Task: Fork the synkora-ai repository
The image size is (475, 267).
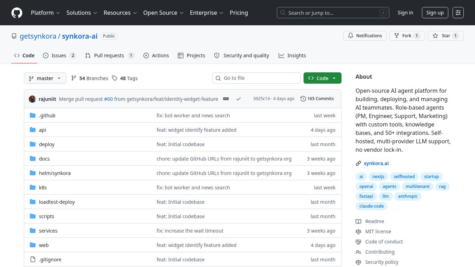Action: pyautogui.click(x=407, y=36)
